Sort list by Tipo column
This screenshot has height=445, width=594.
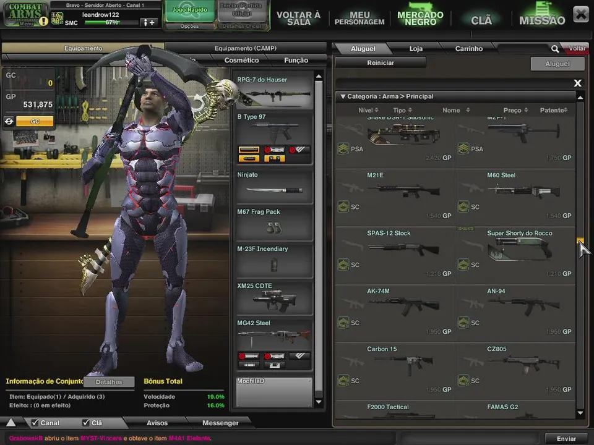click(x=402, y=110)
